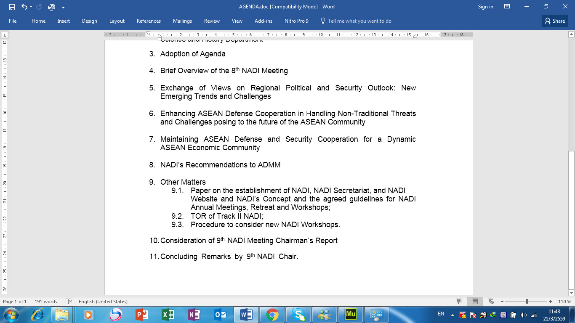Click the proofing errors icon in status bar
Image resolution: width=575 pixels, height=323 pixels.
point(69,302)
